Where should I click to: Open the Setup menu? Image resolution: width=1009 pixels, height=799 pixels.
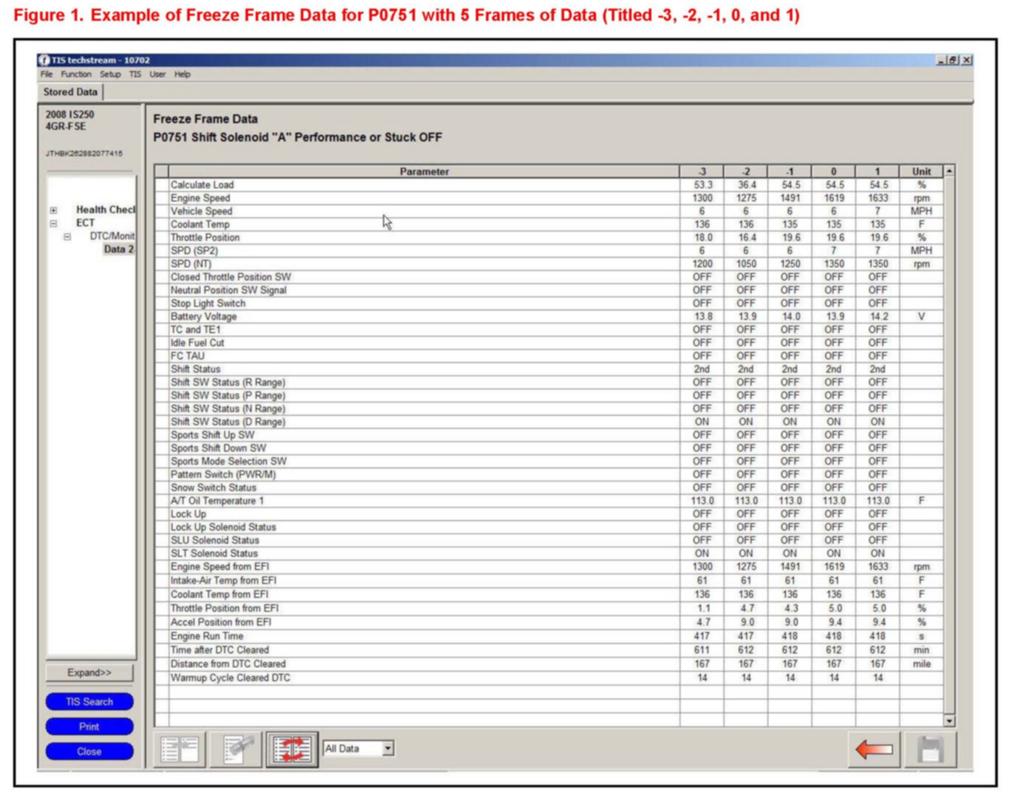click(x=110, y=74)
